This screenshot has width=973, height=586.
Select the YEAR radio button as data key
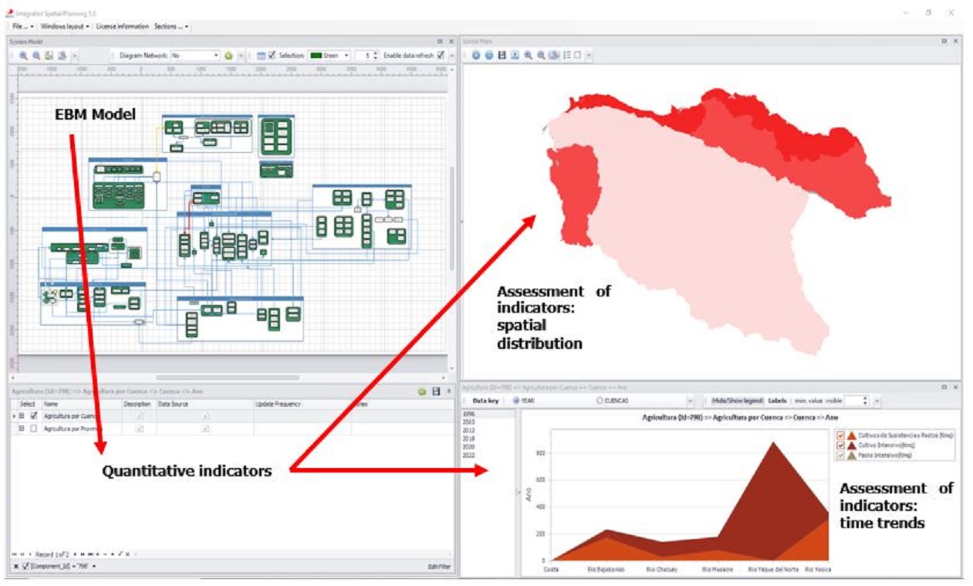(x=516, y=401)
